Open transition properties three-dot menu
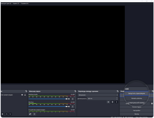154x118 pixels. pos(116,102)
